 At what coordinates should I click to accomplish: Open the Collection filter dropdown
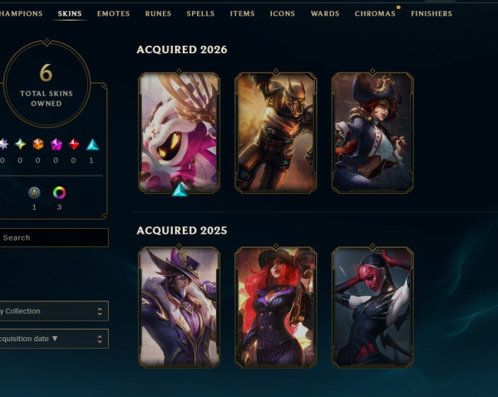pos(54,311)
